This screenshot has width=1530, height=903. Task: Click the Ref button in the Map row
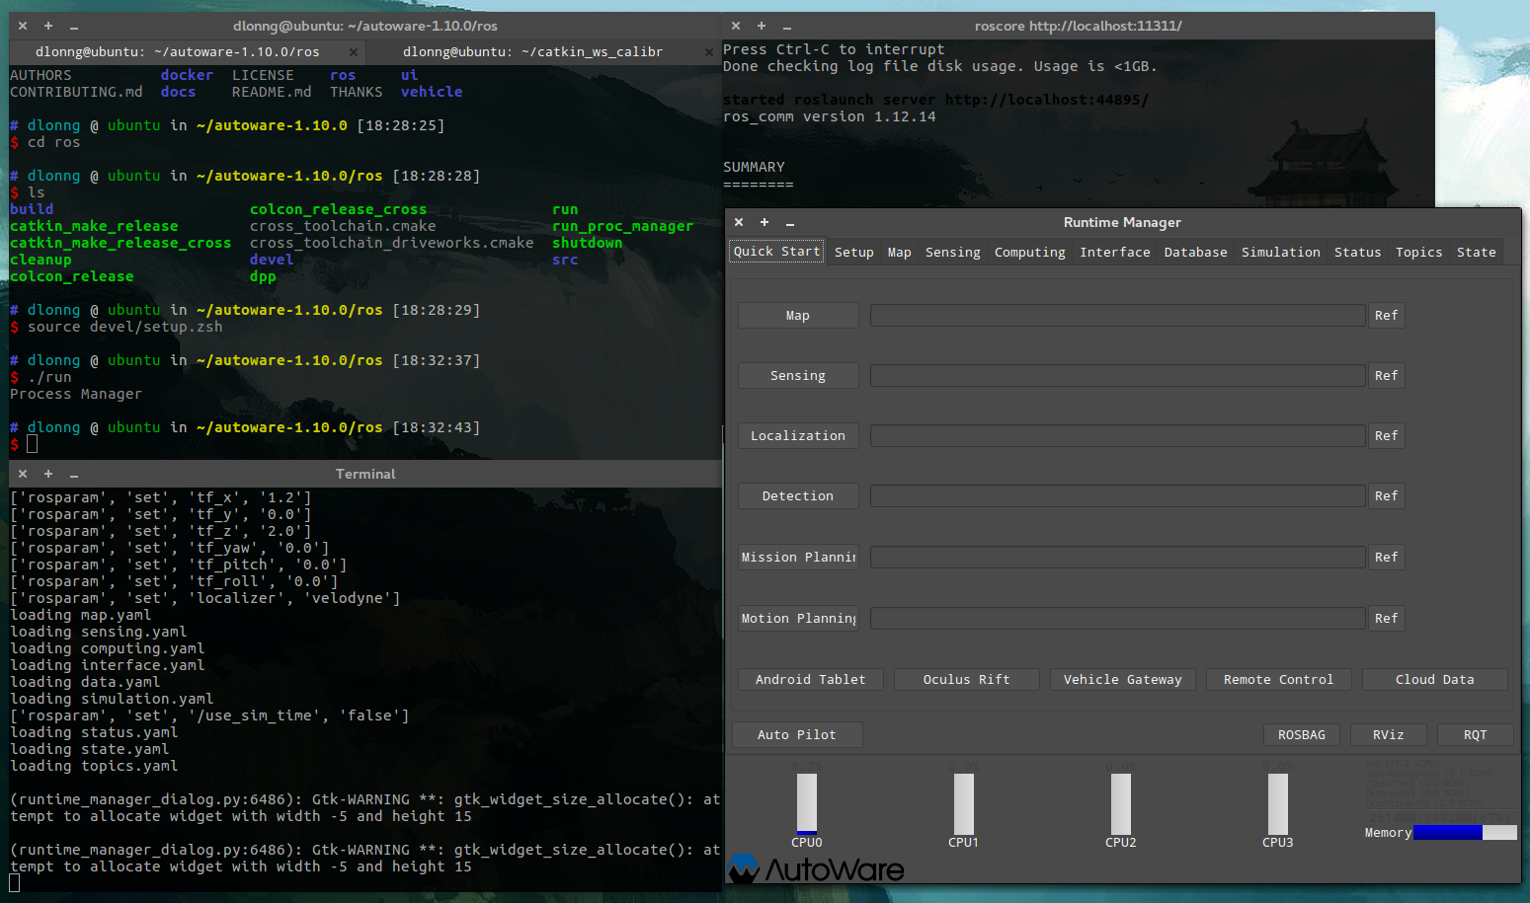tap(1387, 316)
